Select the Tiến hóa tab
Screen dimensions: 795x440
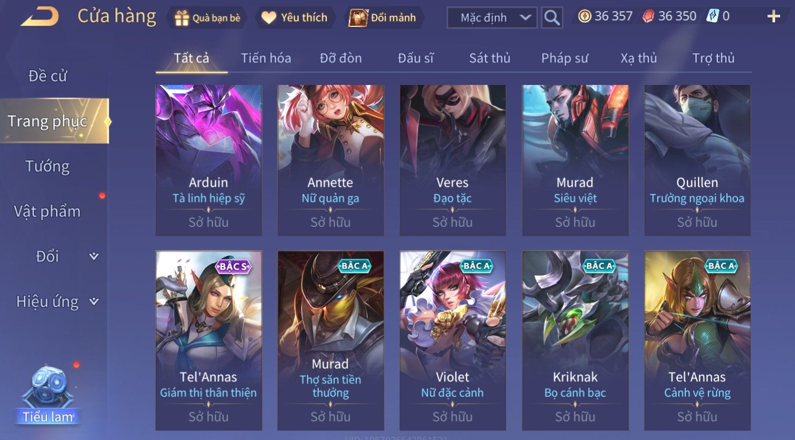coord(266,58)
